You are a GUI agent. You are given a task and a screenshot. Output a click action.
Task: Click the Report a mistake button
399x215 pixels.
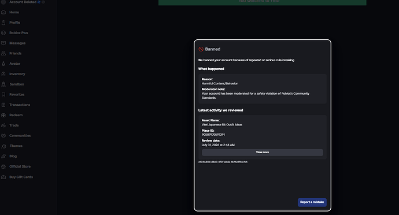click(x=312, y=202)
